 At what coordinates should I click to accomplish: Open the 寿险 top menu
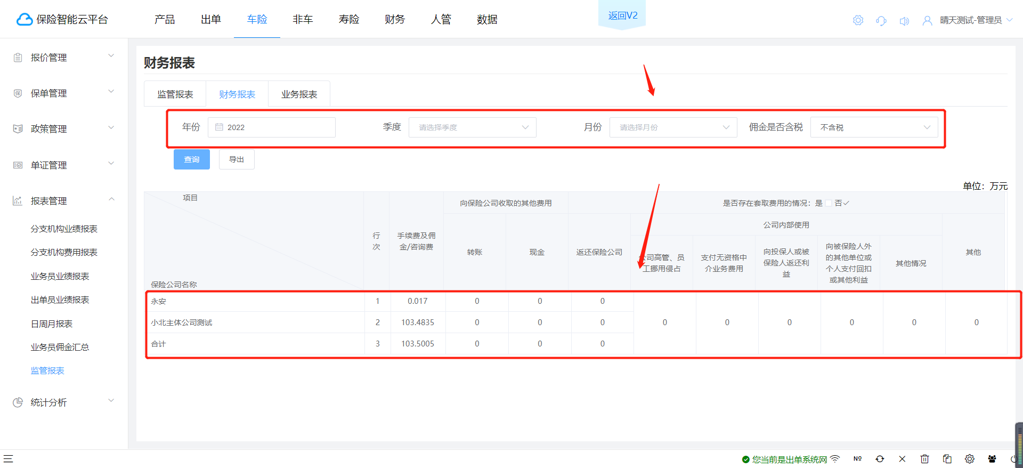coord(349,20)
